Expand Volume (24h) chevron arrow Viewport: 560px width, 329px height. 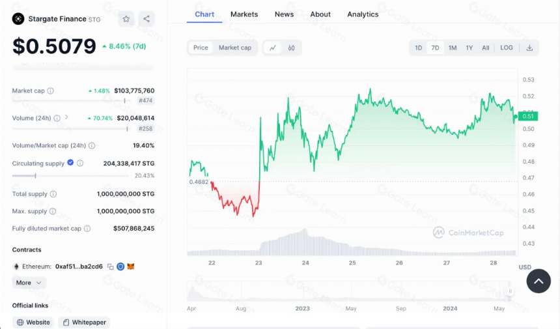coord(66,117)
